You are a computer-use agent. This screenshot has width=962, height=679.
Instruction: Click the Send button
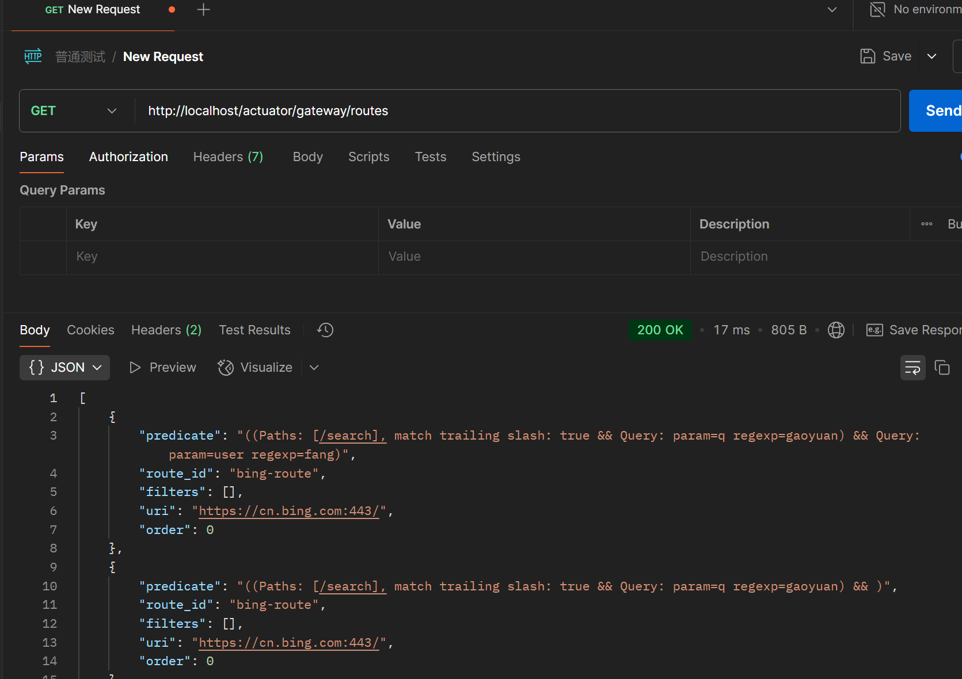tap(936, 110)
